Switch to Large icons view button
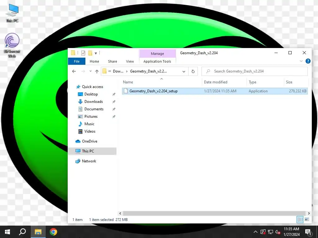Viewport: 318px width, 238px height. pyautogui.click(x=307, y=219)
